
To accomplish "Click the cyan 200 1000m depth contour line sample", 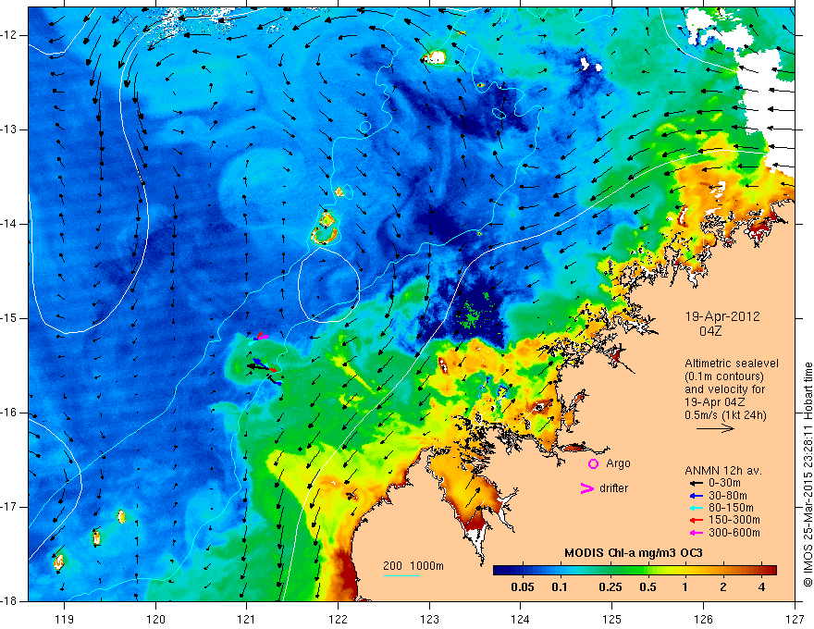I will (x=401, y=575).
